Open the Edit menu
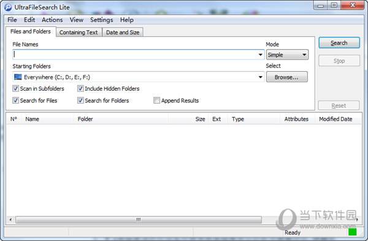 click(29, 20)
